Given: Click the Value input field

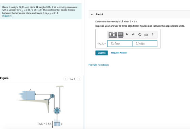Looking at the screenshot, I should pyautogui.click(x=120, y=44).
